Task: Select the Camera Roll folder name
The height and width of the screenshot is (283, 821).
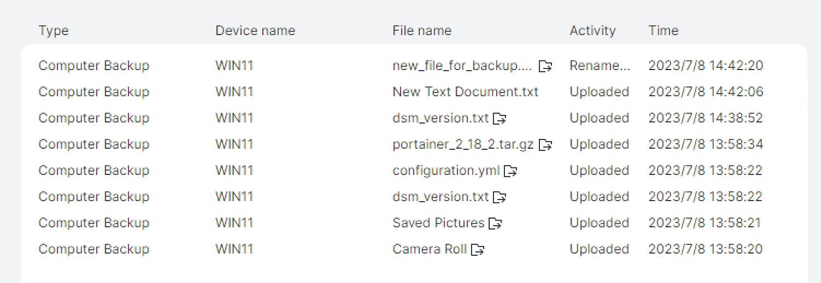Action: click(x=430, y=249)
